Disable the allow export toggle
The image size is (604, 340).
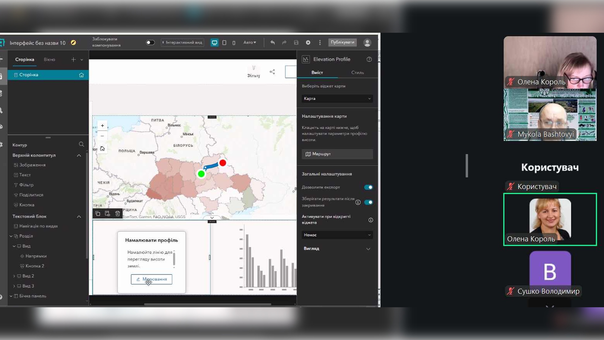tap(368, 187)
